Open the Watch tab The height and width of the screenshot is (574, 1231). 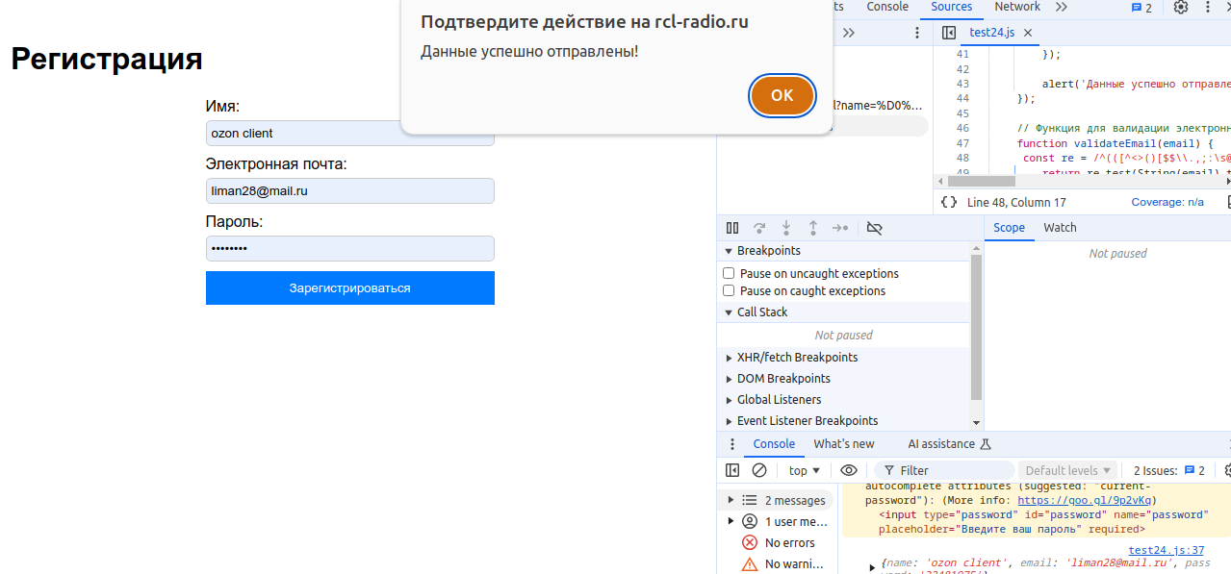[1060, 228]
